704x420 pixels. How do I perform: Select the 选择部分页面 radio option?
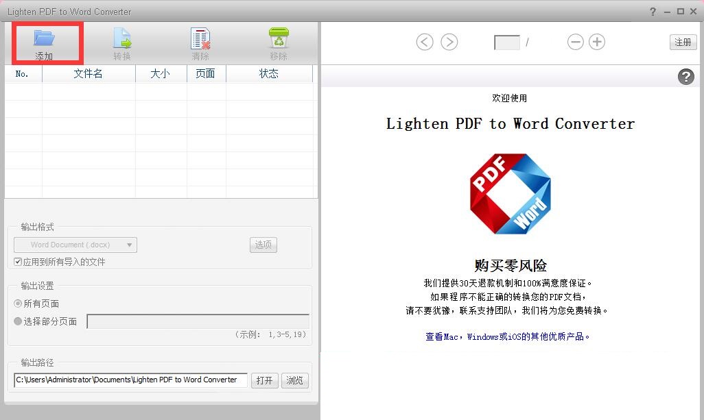pos(18,321)
